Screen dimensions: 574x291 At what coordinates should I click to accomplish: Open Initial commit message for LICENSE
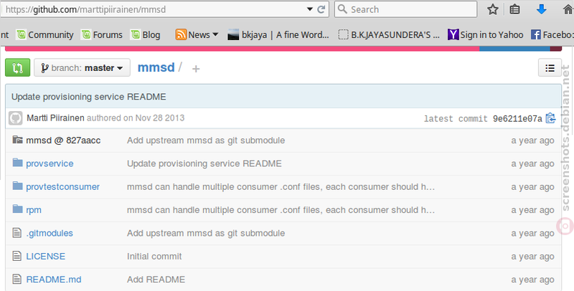(154, 257)
